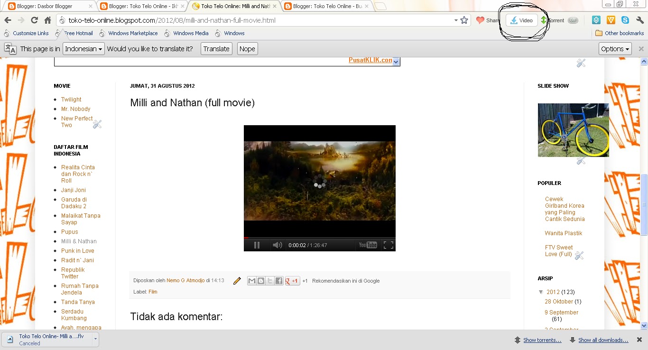
Task: Share the post to Facebook
Action: point(279,281)
